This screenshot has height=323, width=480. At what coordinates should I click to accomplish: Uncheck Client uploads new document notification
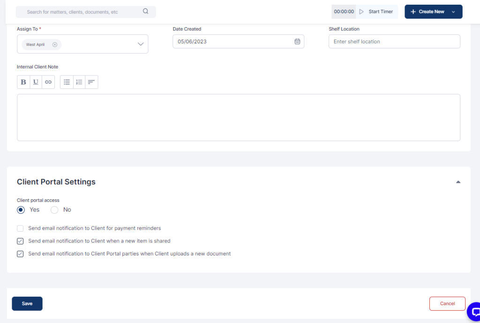[x=20, y=254]
